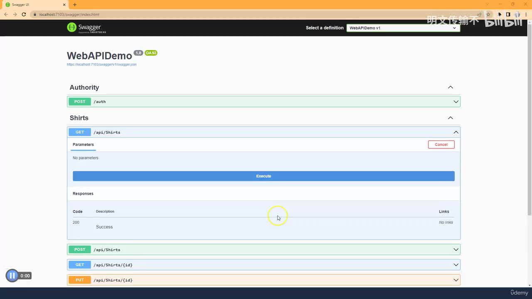Bookmark this page with the star icon
The image size is (532, 299).
[x=488, y=15]
